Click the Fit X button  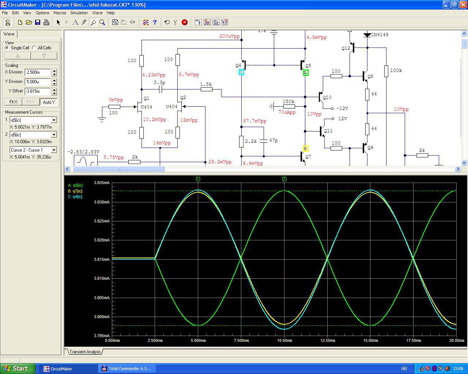(14, 102)
